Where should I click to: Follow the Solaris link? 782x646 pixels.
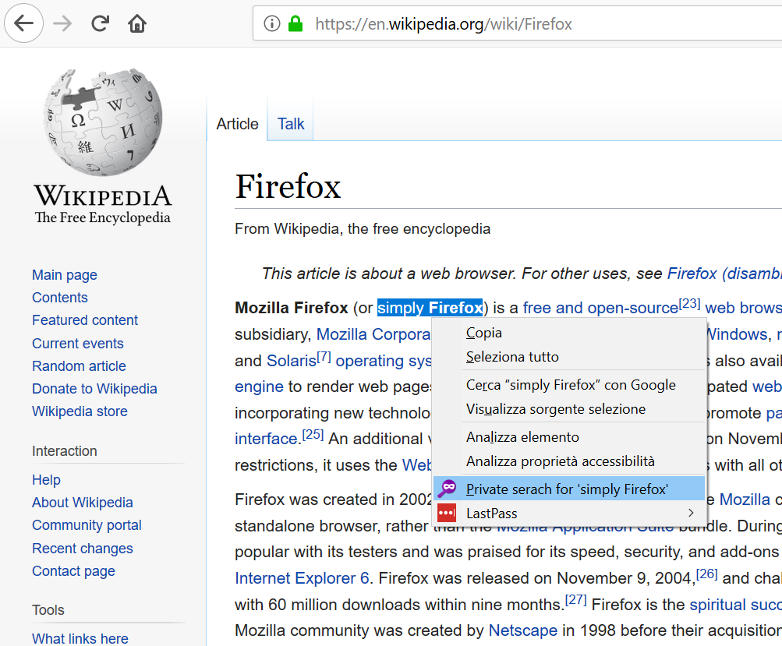click(292, 360)
